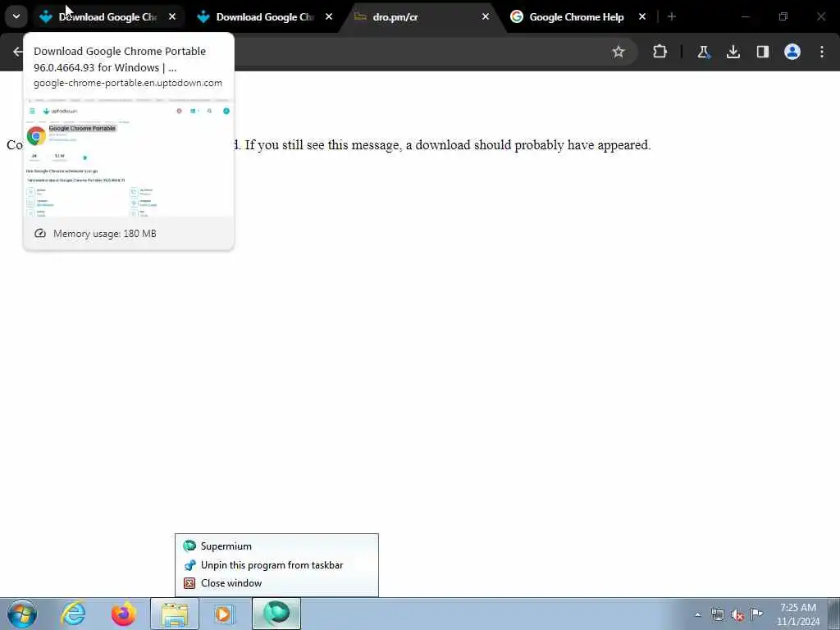Launch Firefox from the taskbar

tap(124, 614)
